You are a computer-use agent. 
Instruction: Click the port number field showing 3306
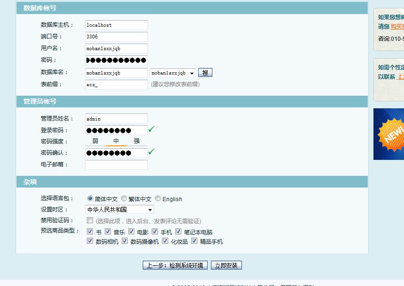pyautogui.click(x=116, y=37)
